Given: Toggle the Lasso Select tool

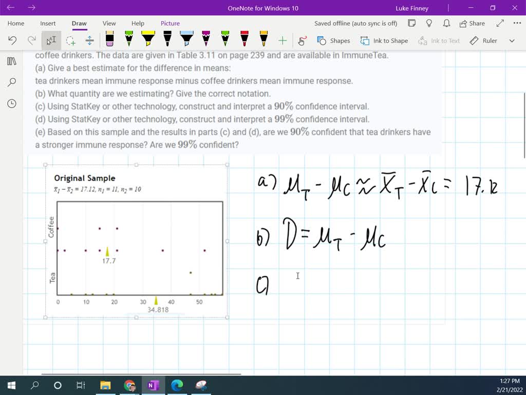Looking at the screenshot, I should (70, 40).
